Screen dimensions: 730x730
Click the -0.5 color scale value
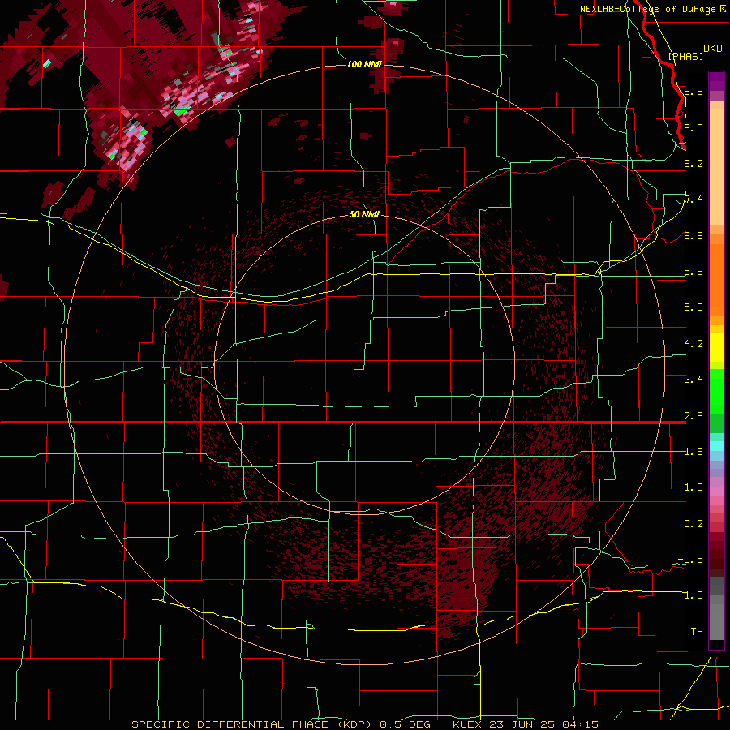tap(690, 560)
